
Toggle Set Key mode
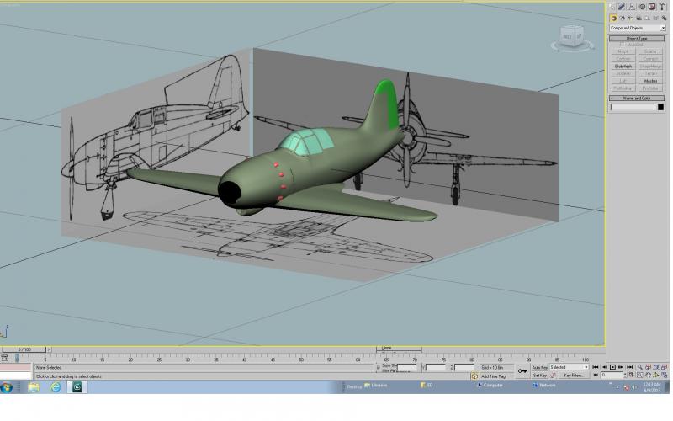[x=540, y=376]
